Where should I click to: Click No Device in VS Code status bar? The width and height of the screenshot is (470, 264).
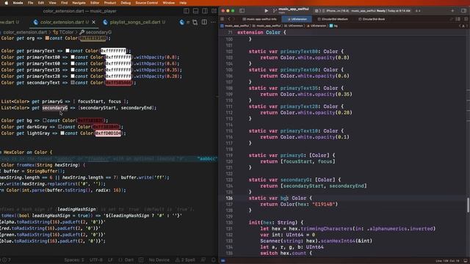(x=159, y=260)
